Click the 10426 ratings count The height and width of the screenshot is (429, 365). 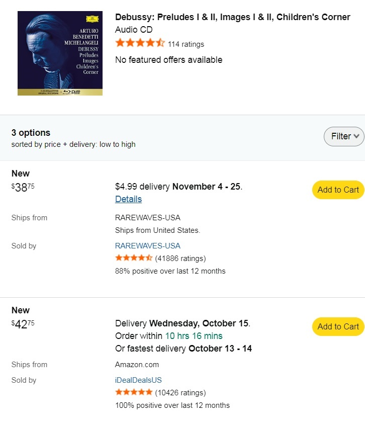[180, 393]
